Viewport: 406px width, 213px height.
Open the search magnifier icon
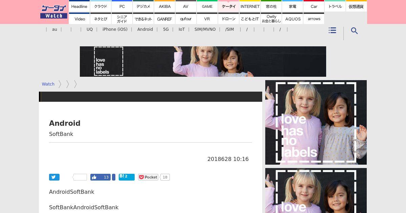(x=354, y=31)
